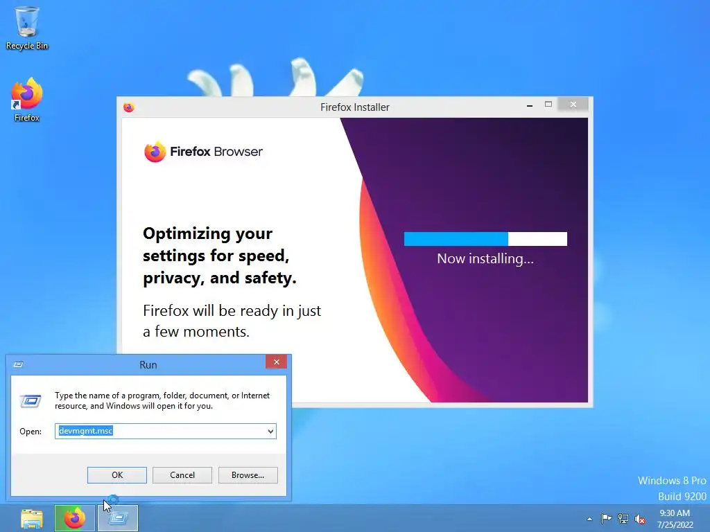
Task: Close the Firefox Installer window
Action: (573, 105)
